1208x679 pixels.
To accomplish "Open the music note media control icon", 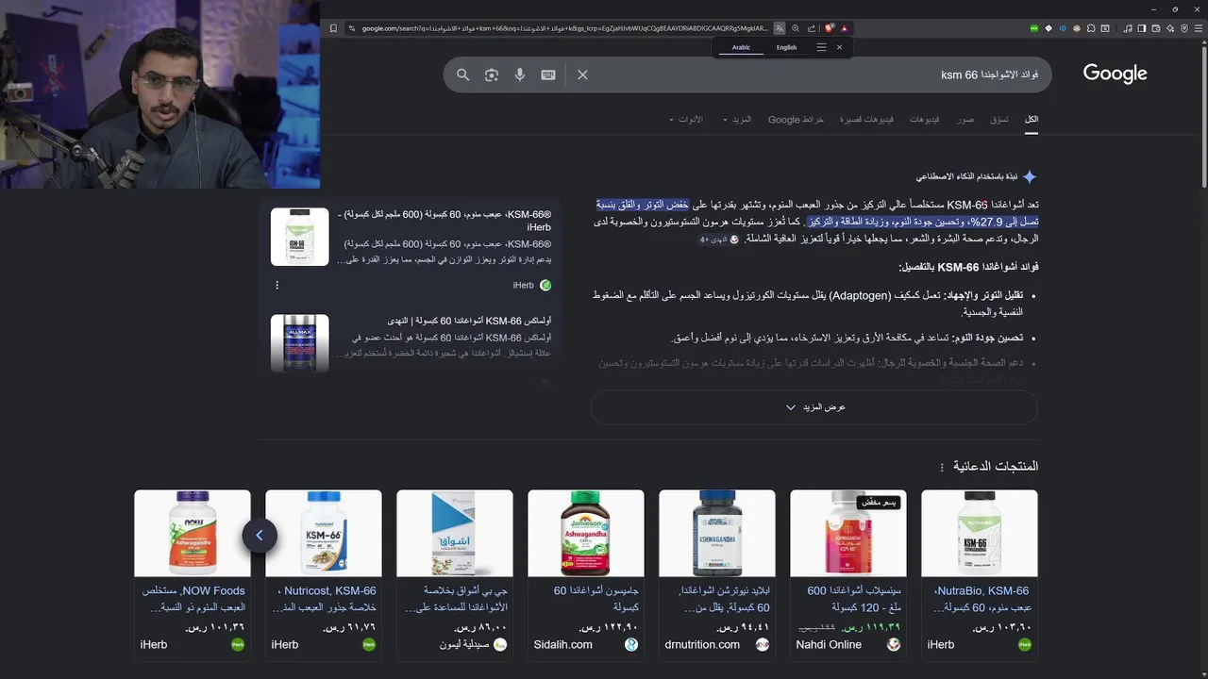I will click(x=1129, y=28).
